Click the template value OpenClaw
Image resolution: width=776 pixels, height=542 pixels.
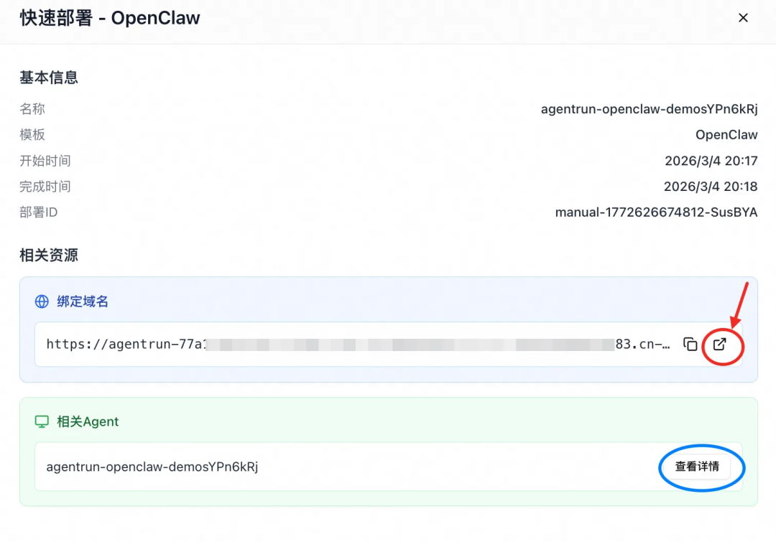tap(726, 134)
